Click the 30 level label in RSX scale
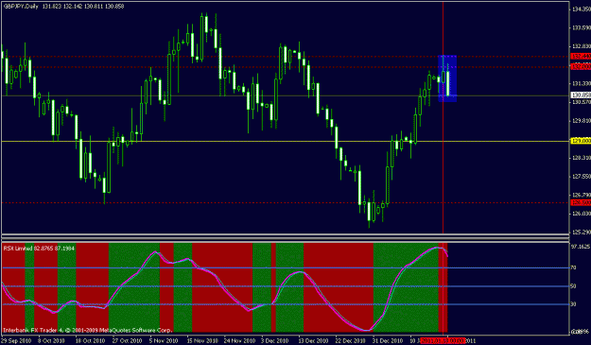 pyautogui.click(x=573, y=304)
